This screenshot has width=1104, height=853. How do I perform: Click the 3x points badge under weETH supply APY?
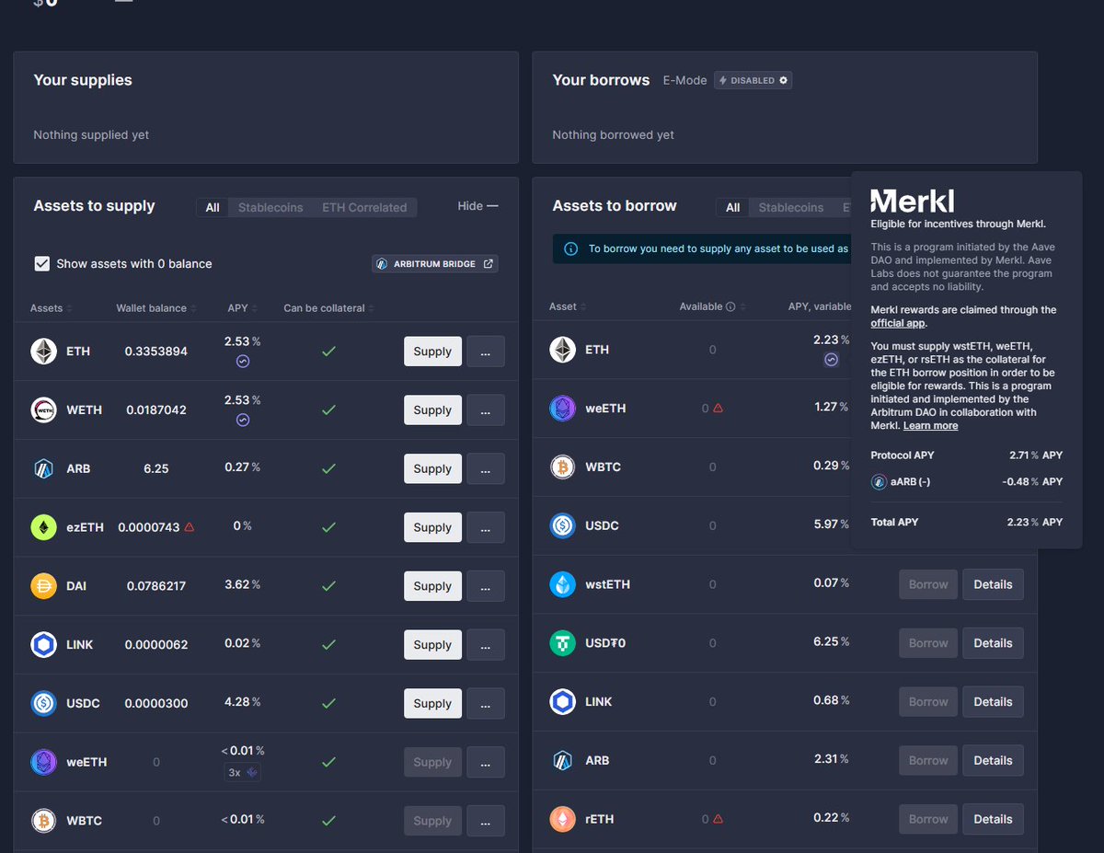(x=243, y=773)
